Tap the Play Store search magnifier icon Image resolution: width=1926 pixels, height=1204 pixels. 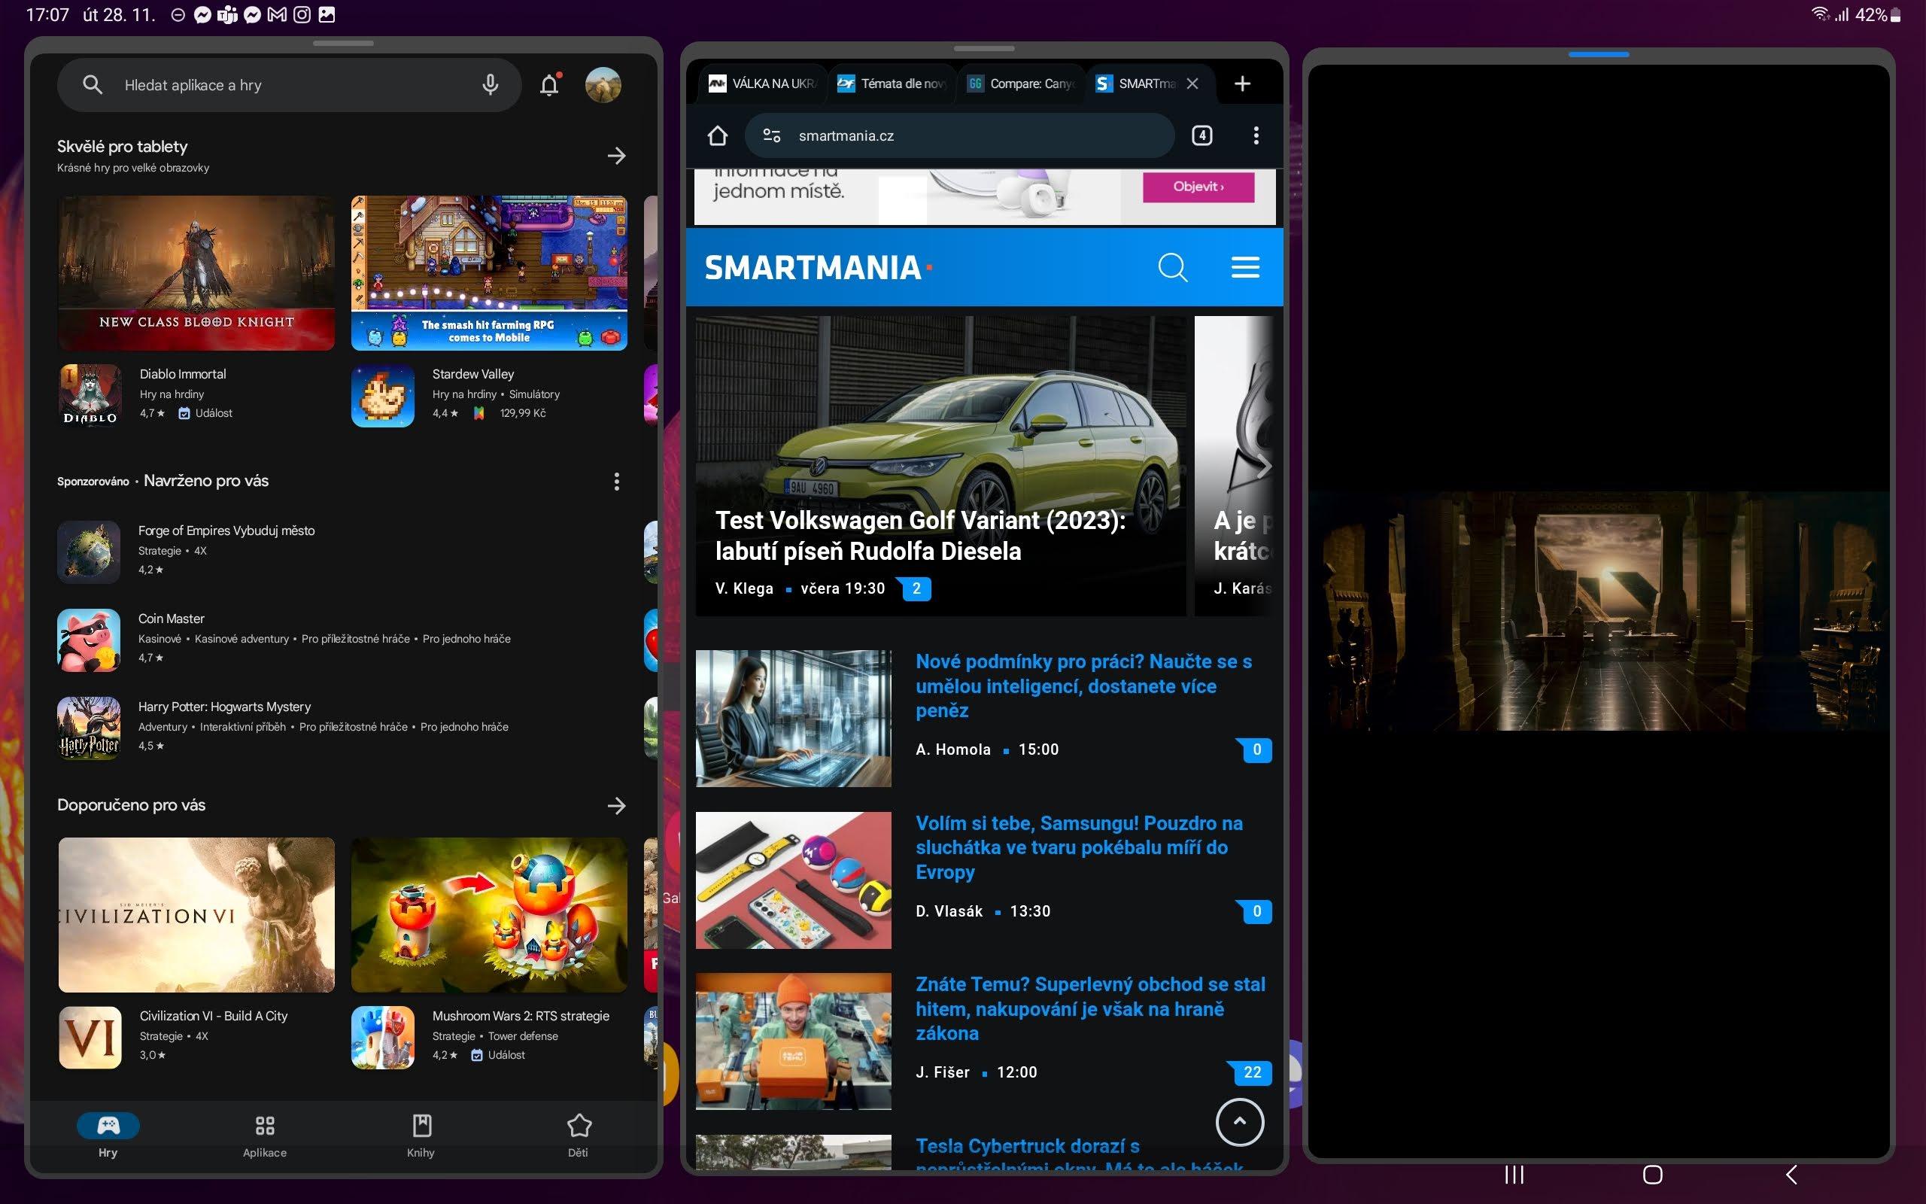[93, 84]
